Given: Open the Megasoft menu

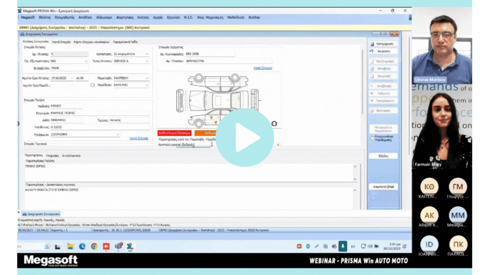Looking at the screenshot, I should point(28,18).
